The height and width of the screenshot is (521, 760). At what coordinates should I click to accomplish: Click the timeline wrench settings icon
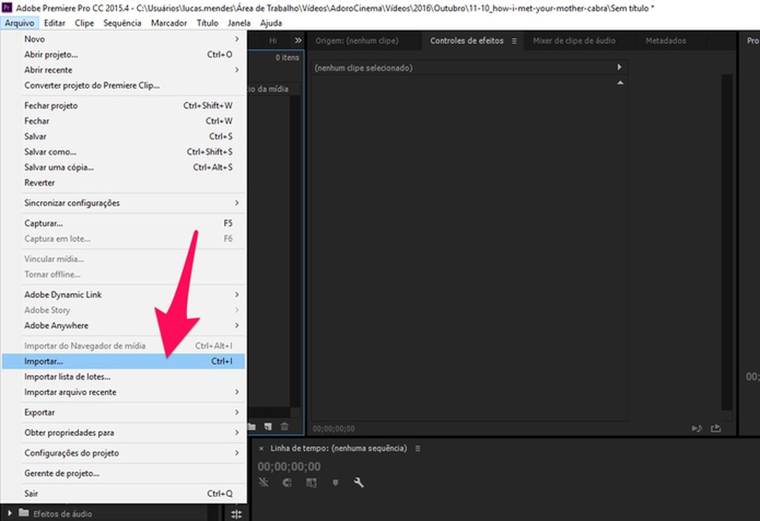point(358,482)
